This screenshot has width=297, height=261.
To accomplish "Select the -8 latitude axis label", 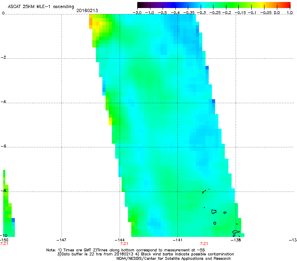I will pos(3,191).
